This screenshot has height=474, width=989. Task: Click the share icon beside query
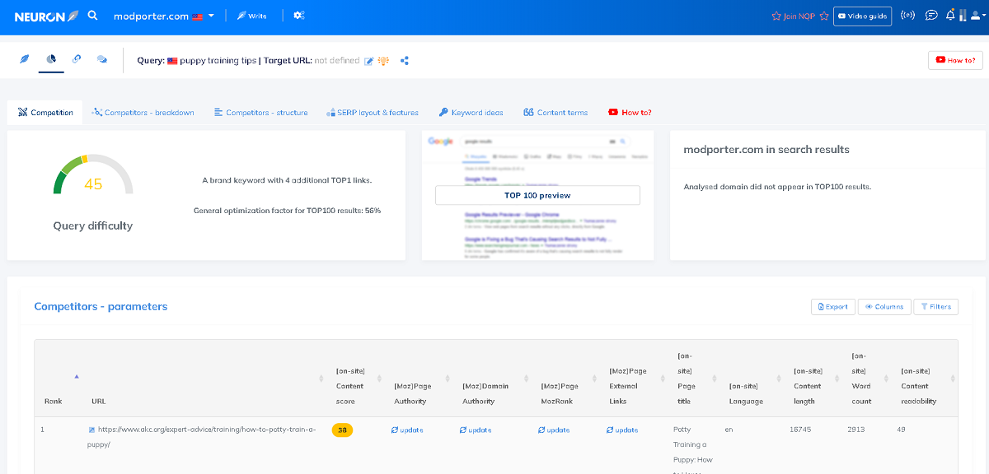tap(405, 61)
